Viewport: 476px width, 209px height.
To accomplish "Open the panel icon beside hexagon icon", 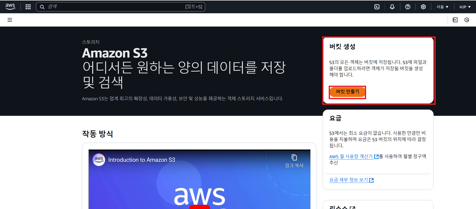I will click(455, 20).
